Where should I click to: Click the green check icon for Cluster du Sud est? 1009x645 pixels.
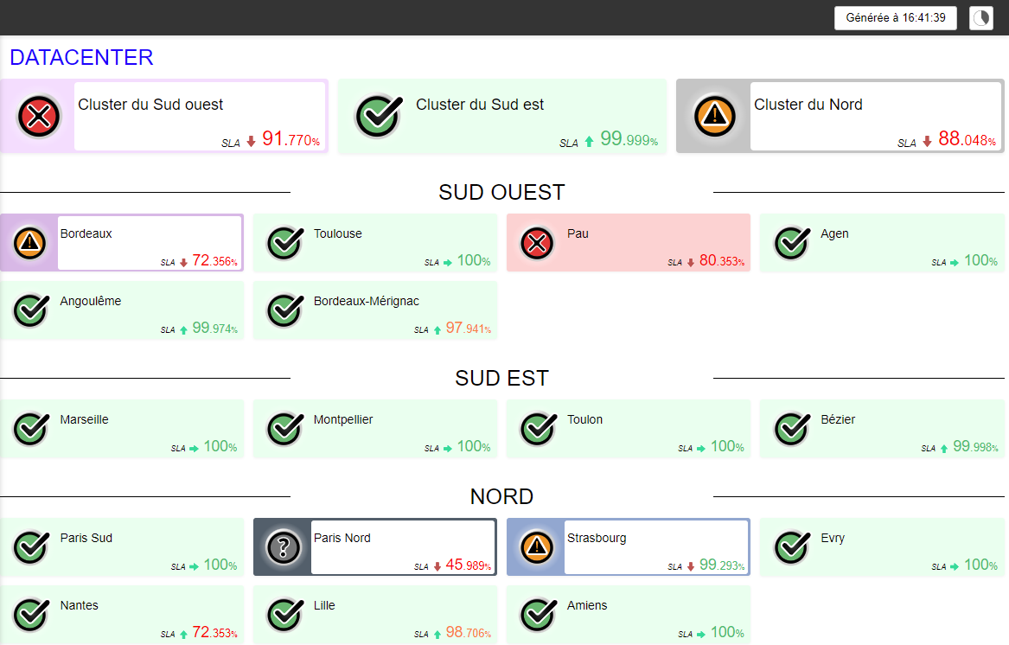pyautogui.click(x=378, y=116)
